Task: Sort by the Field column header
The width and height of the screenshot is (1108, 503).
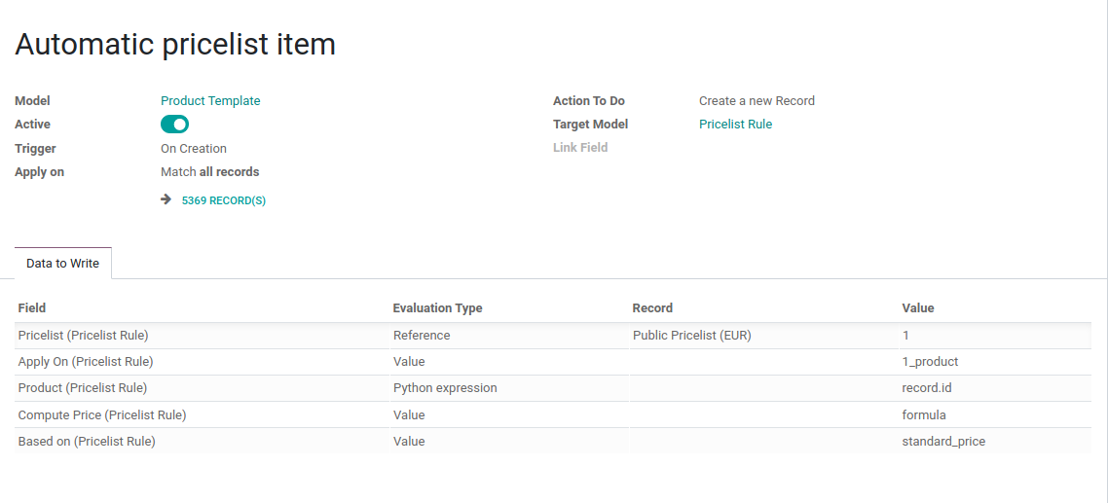Action: (32, 308)
